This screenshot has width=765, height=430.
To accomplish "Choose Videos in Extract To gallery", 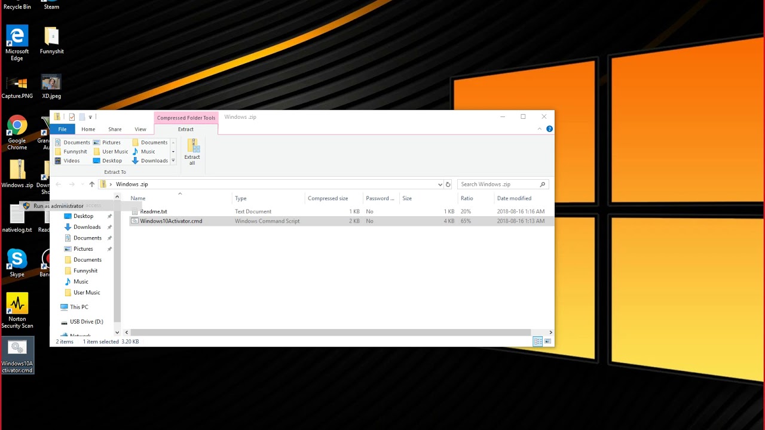I will click(68, 161).
